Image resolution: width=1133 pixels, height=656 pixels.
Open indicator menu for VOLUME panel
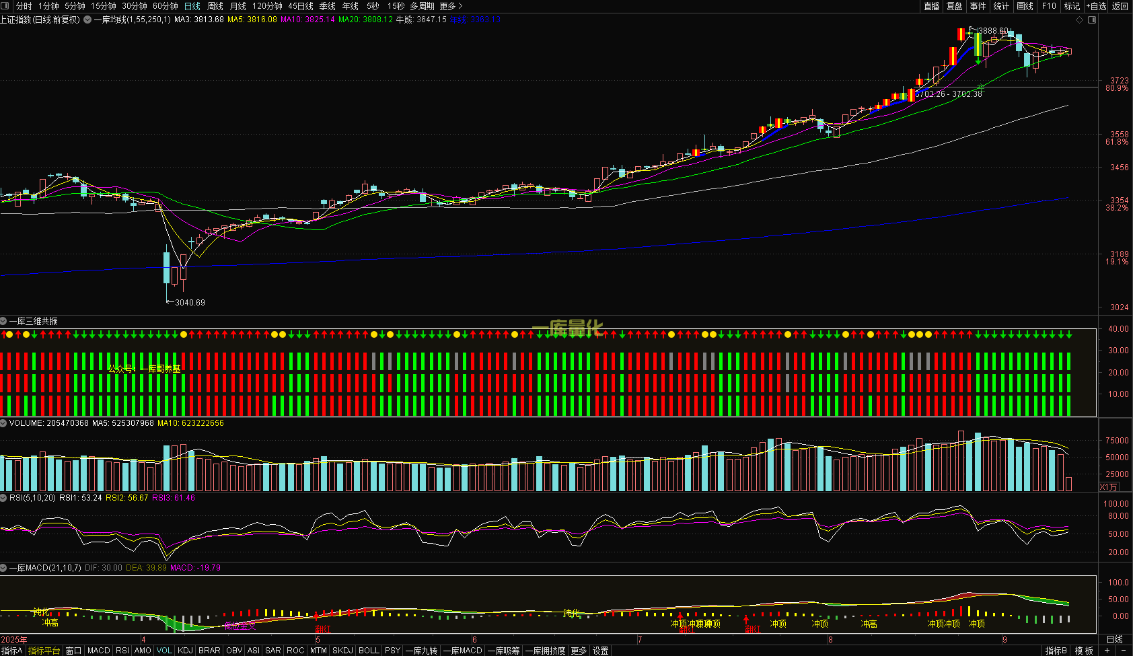click(x=4, y=423)
